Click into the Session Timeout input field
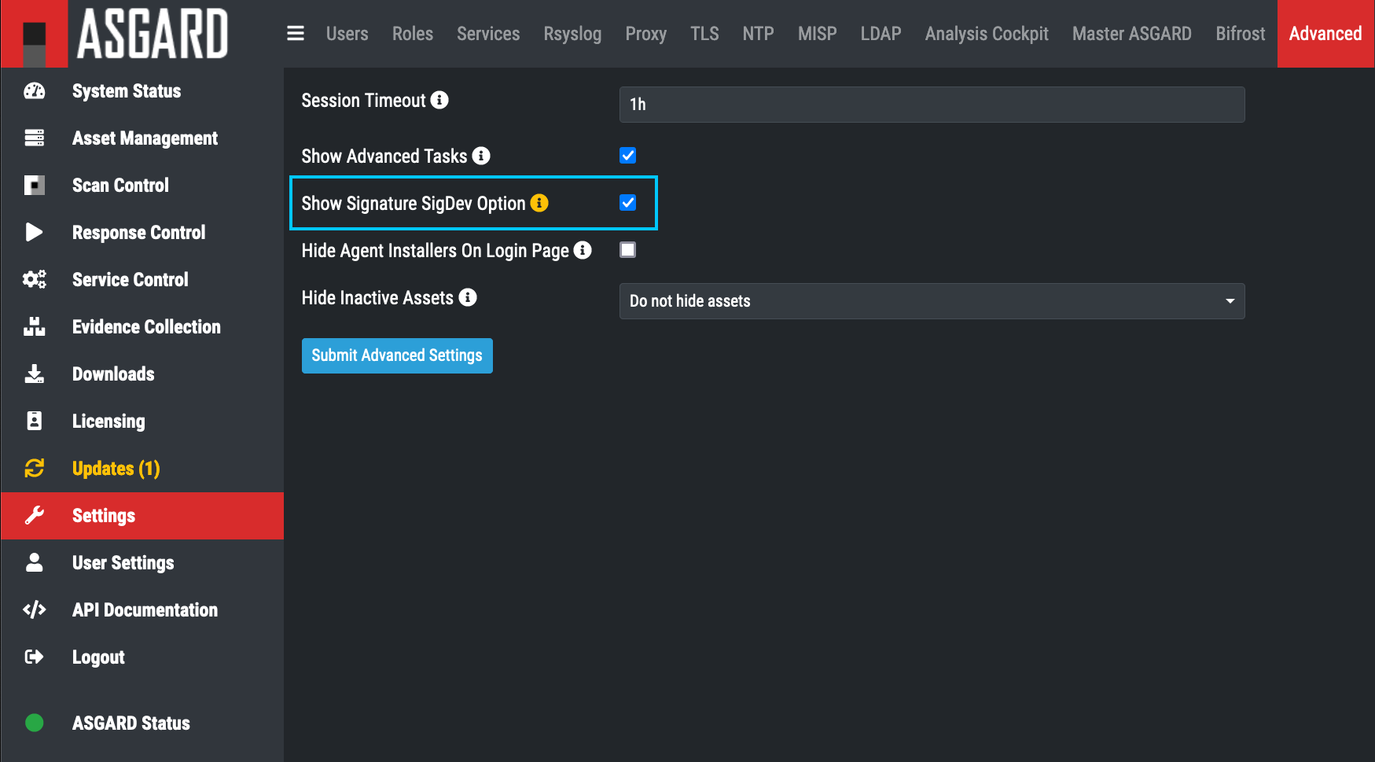Image resolution: width=1375 pixels, height=762 pixels. coord(932,105)
